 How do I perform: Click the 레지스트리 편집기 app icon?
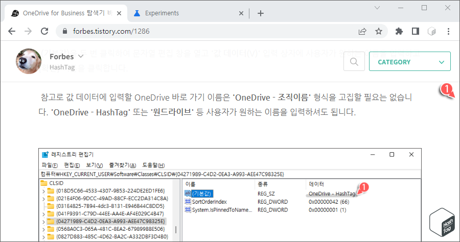[x=45, y=155]
